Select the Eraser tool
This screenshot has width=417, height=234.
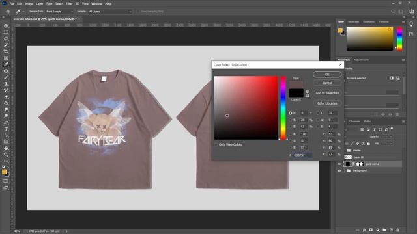(x=6, y=97)
